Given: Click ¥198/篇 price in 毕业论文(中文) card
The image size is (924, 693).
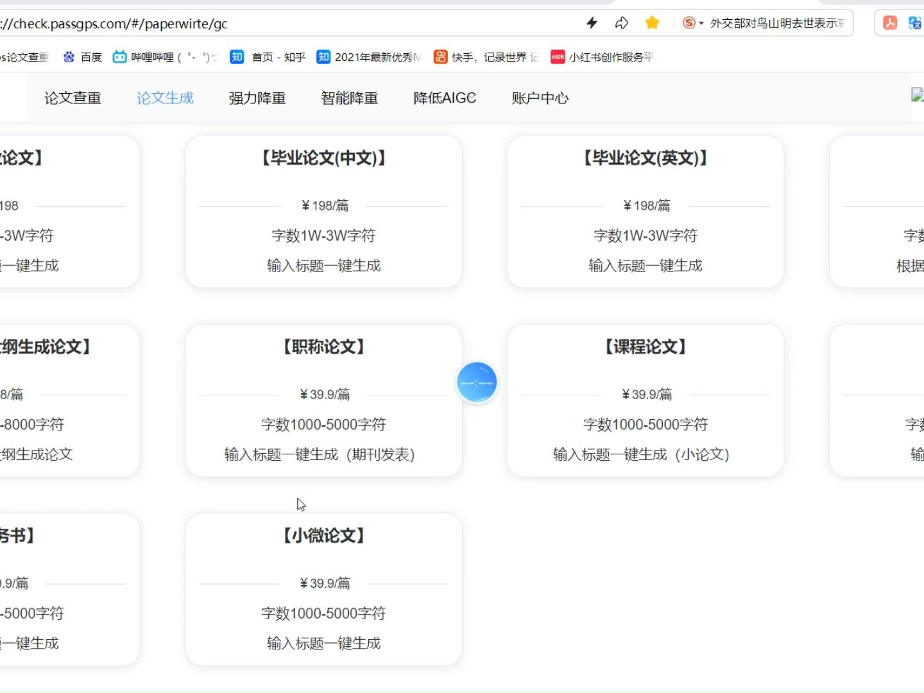Looking at the screenshot, I should (325, 205).
